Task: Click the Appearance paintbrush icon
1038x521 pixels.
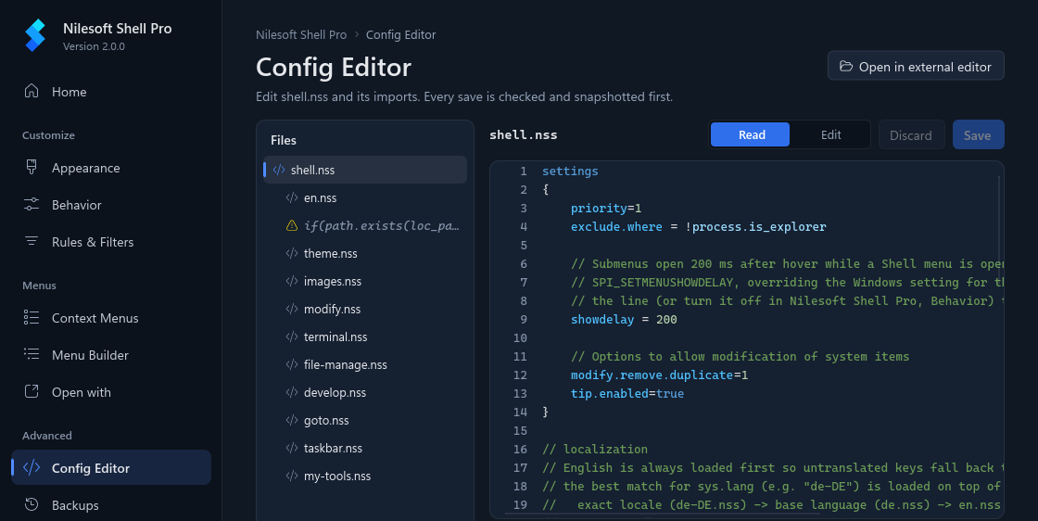Action: (32, 168)
